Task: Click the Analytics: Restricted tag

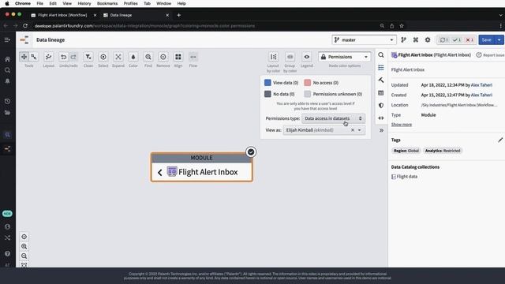Action: (x=443, y=151)
